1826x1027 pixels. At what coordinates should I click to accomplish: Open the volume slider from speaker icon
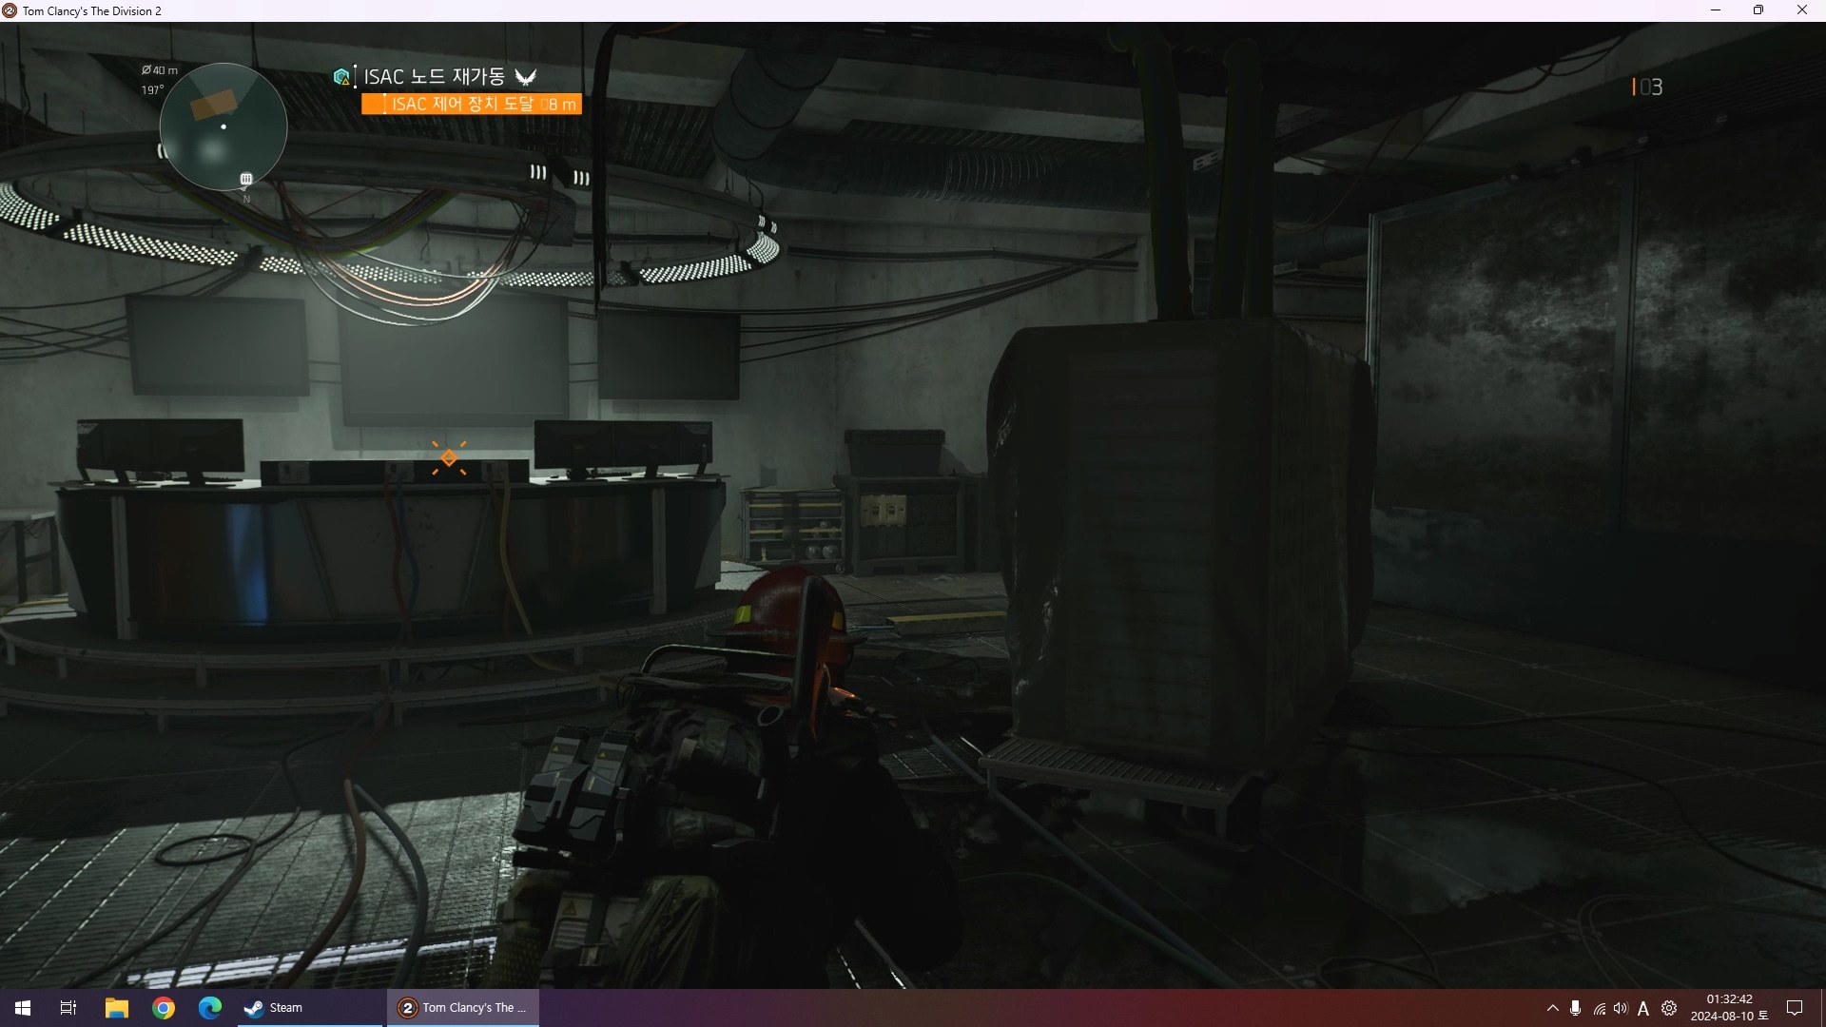[x=1621, y=1008]
